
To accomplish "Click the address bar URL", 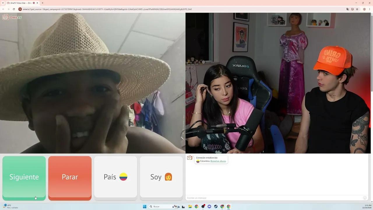I will [x=107, y=9].
